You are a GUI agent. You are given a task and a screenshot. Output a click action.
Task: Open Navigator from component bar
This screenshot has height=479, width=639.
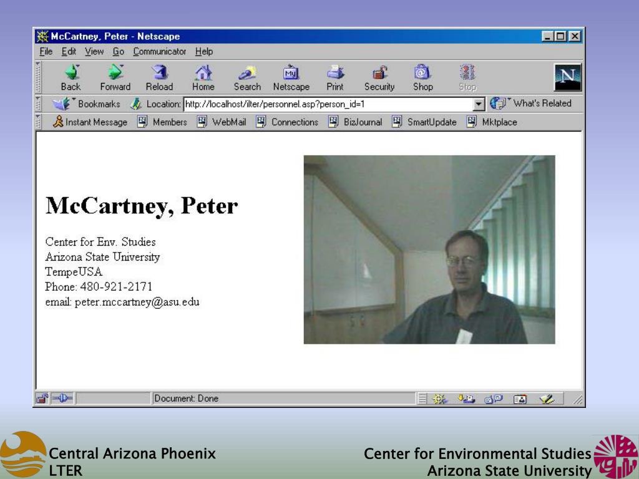439,399
